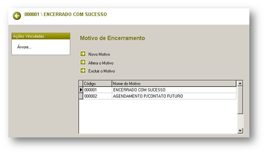Sort by the Nome do Motivo header
This screenshot has width=266, height=154.
coord(174,84)
